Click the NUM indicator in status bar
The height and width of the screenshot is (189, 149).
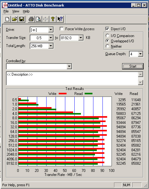(127, 185)
